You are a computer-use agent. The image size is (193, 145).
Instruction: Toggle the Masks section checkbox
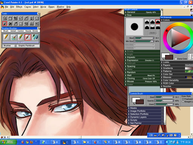(162, 108)
